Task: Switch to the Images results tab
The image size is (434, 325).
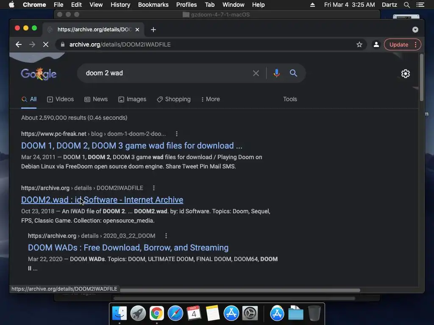Action: (x=132, y=99)
